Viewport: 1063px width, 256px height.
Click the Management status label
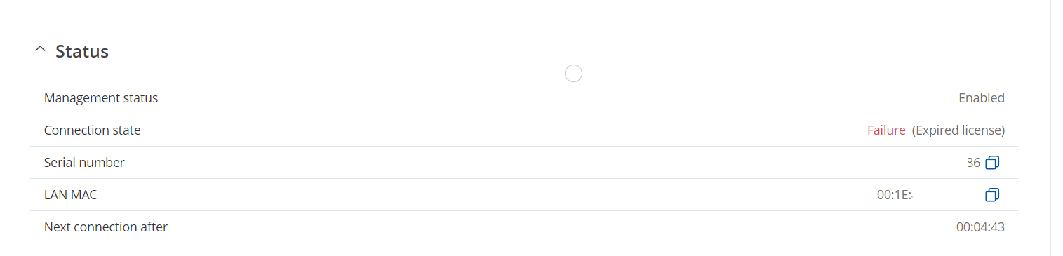[101, 98]
